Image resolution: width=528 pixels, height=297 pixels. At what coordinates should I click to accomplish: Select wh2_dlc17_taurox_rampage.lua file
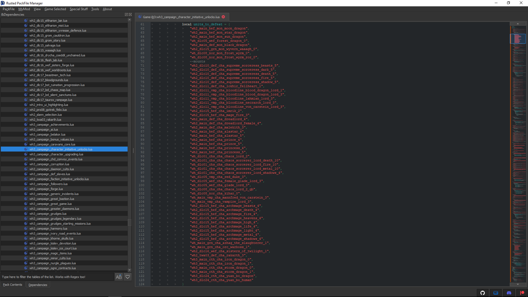[51, 100]
